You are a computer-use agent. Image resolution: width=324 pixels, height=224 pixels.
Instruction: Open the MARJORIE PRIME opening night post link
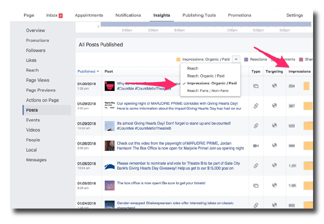click(179, 106)
